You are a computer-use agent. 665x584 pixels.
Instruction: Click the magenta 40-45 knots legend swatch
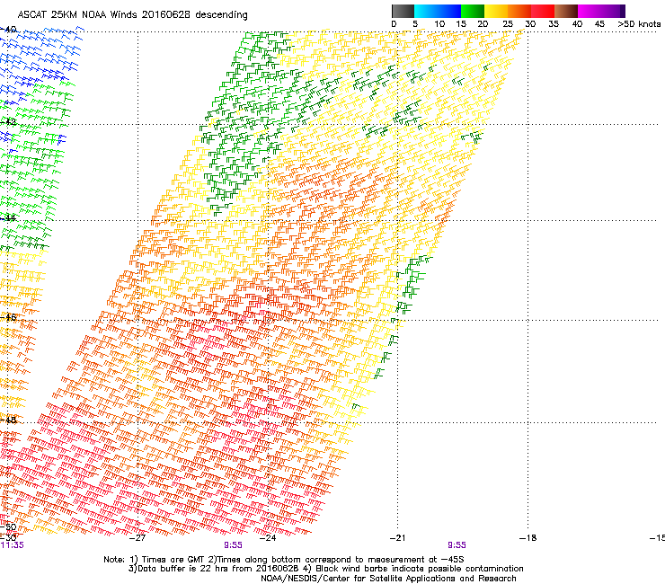[590, 11]
